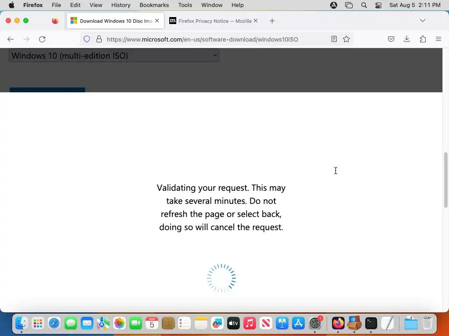Open Music from the Dock
Screen dimensions: 449x336
(x=249, y=323)
